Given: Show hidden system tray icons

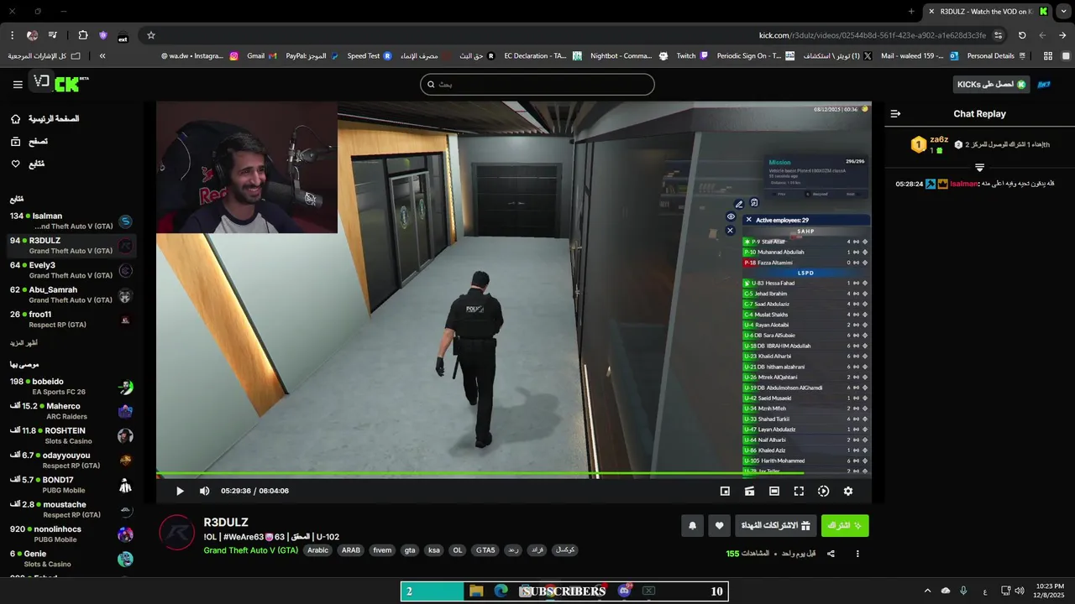Looking at the screenshot, I should (x=927, y=591).
